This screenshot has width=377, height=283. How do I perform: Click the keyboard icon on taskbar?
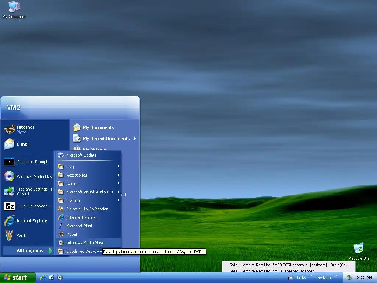click(x=291, y=278)
